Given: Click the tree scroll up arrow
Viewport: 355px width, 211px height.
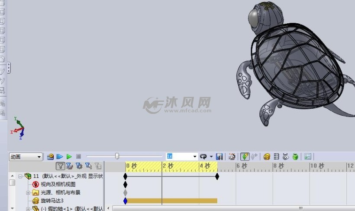Looking at the screenshot, I should [x=12, y=176].
